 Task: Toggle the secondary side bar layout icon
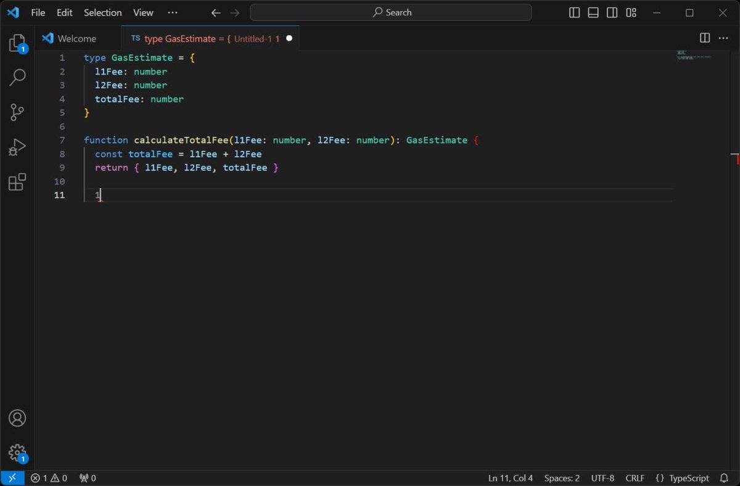612,12
